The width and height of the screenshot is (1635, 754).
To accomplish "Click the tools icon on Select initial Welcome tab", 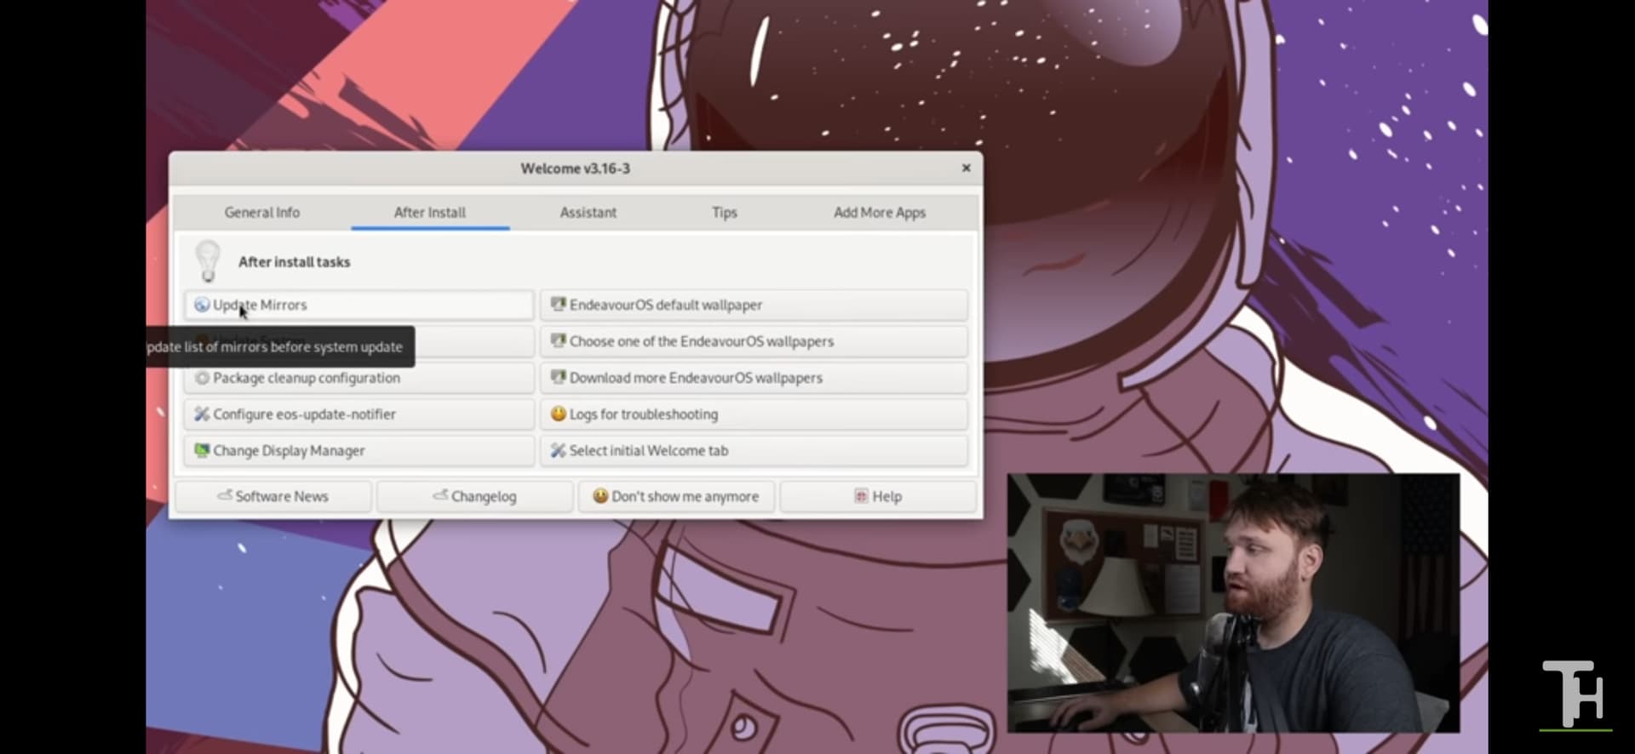I will coord(559,450).
